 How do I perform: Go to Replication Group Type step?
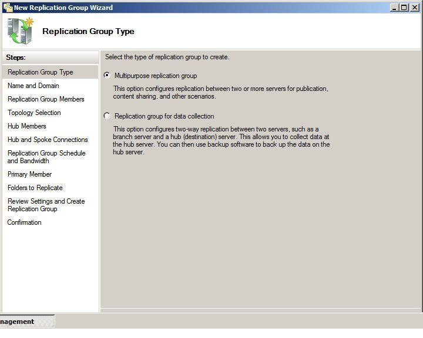click(50, 72)
